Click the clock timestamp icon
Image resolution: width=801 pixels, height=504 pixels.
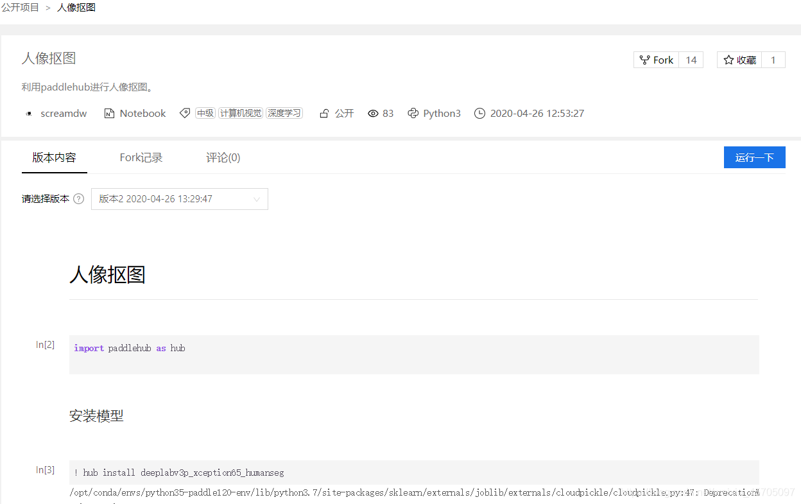click(479, 114)
